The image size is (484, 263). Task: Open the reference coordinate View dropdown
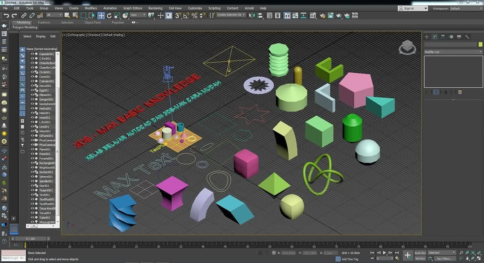[x=138, y=15]
